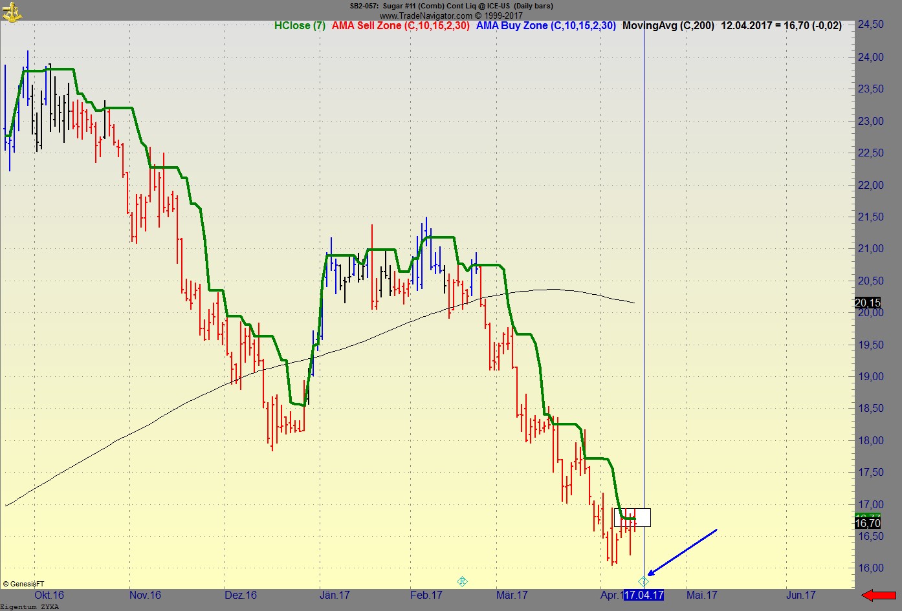Screen dimensions: 902x611
Task: Click the diamond marker under the blue arrow
Action: pos(643,581)
